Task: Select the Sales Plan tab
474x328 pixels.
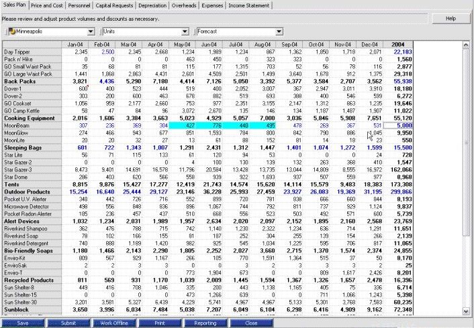Action: click(14, 5)
